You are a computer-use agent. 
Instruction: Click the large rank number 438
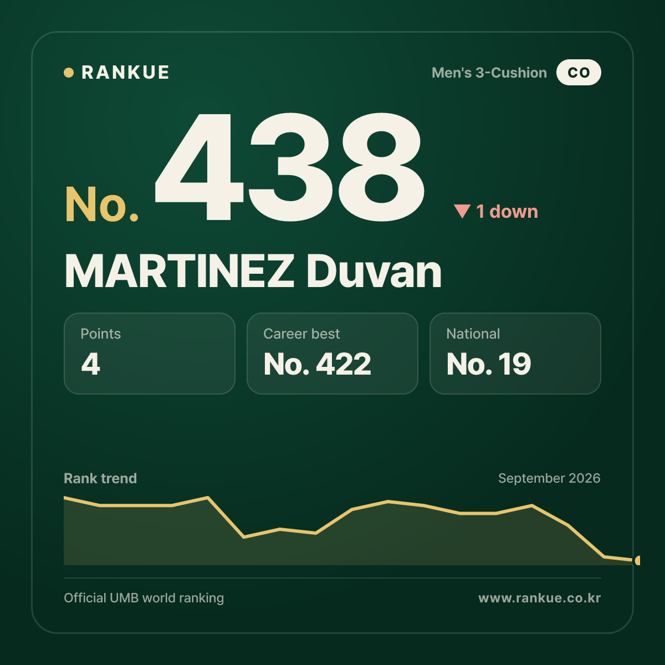(x=289, y=167)
